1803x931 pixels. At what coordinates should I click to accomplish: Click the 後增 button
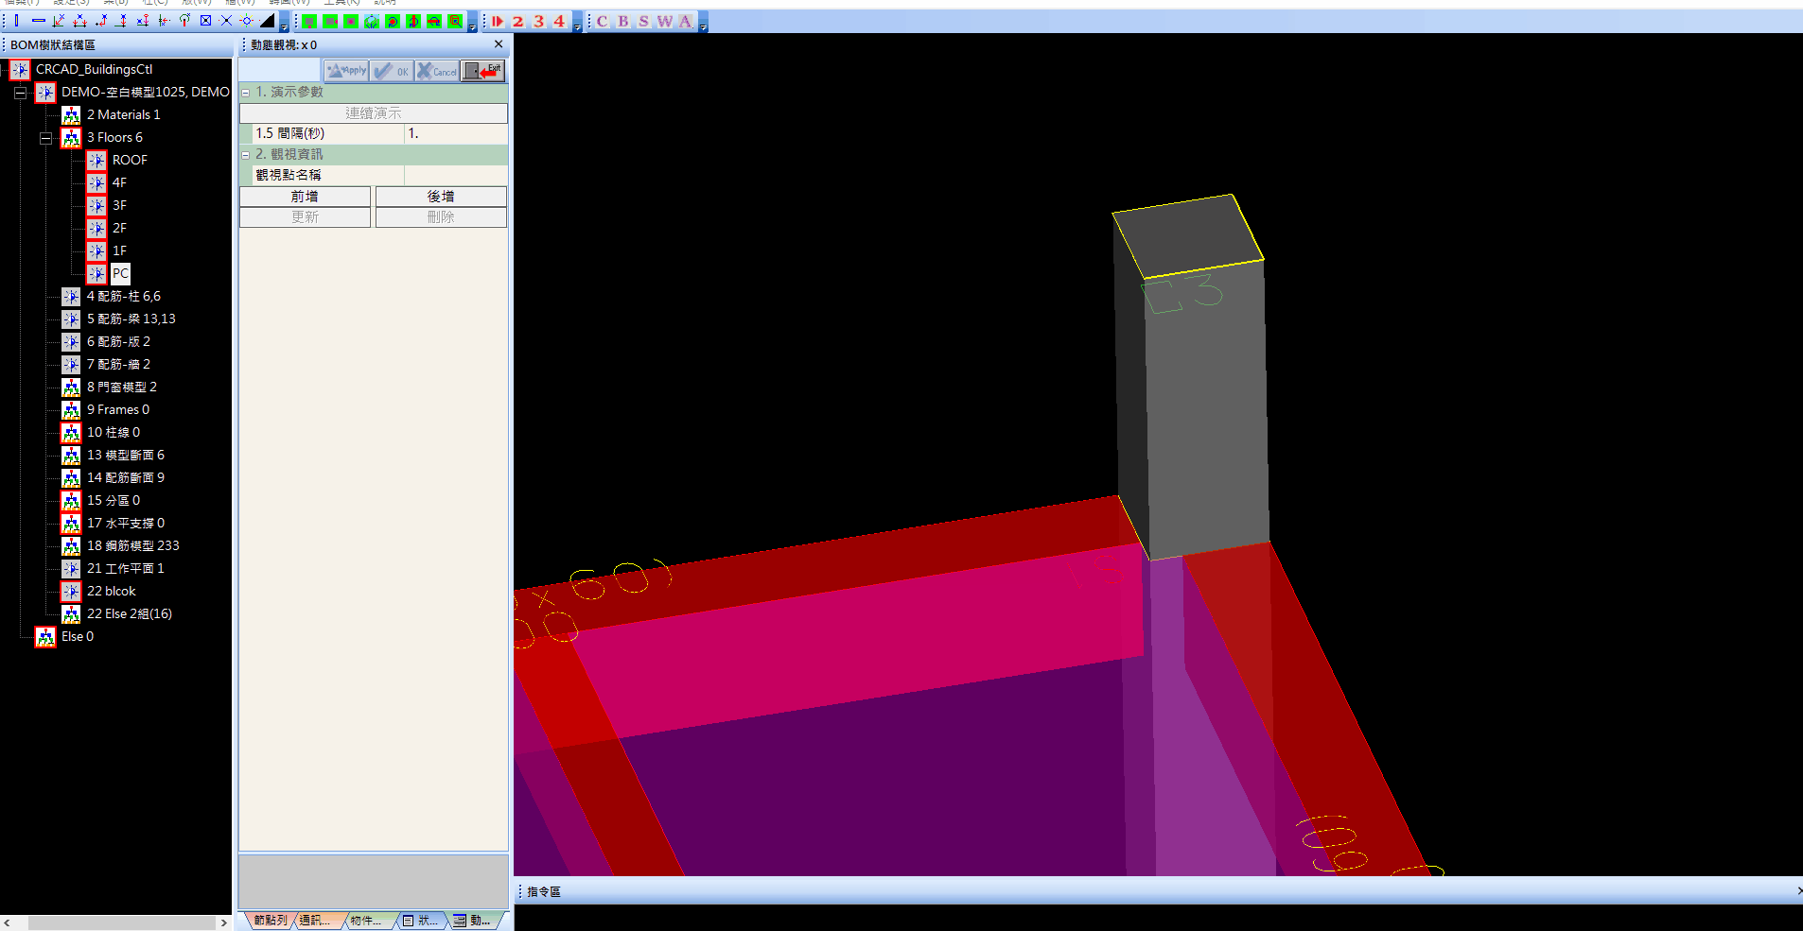coord(441,197)
